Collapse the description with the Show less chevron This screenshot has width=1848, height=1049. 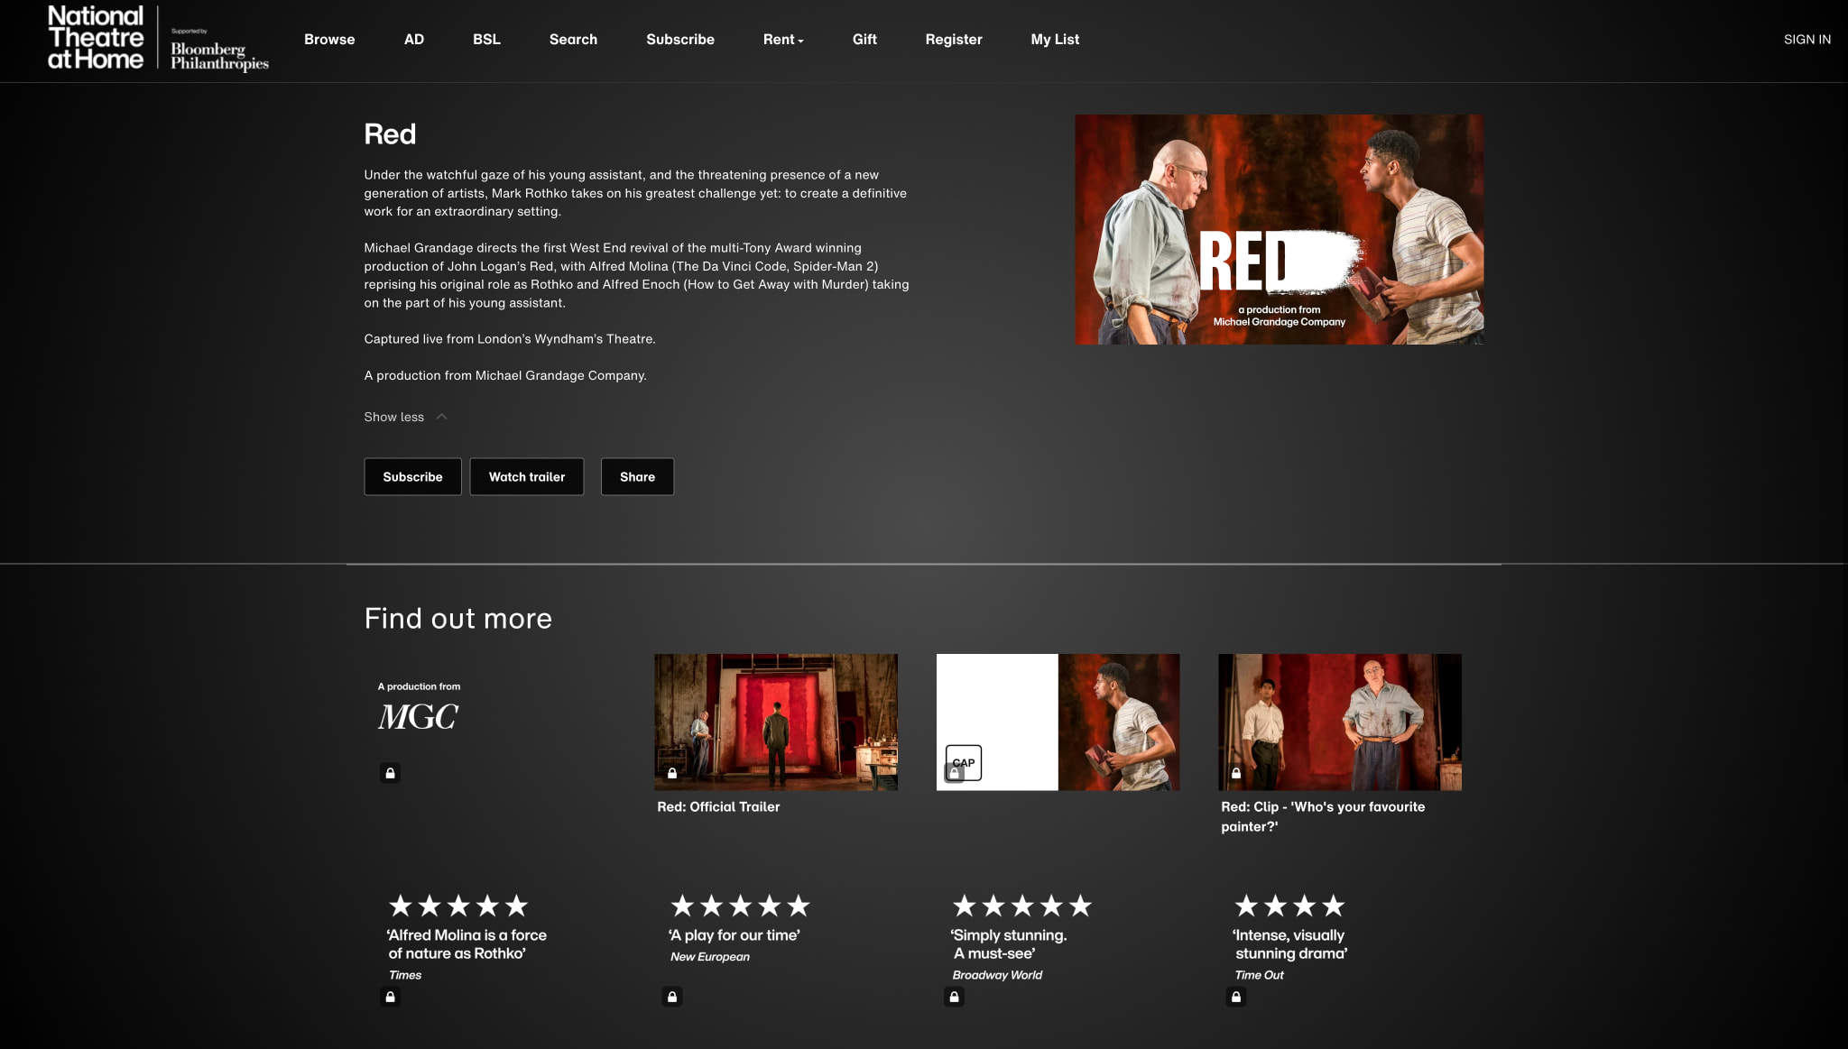[x=441, y=417]
